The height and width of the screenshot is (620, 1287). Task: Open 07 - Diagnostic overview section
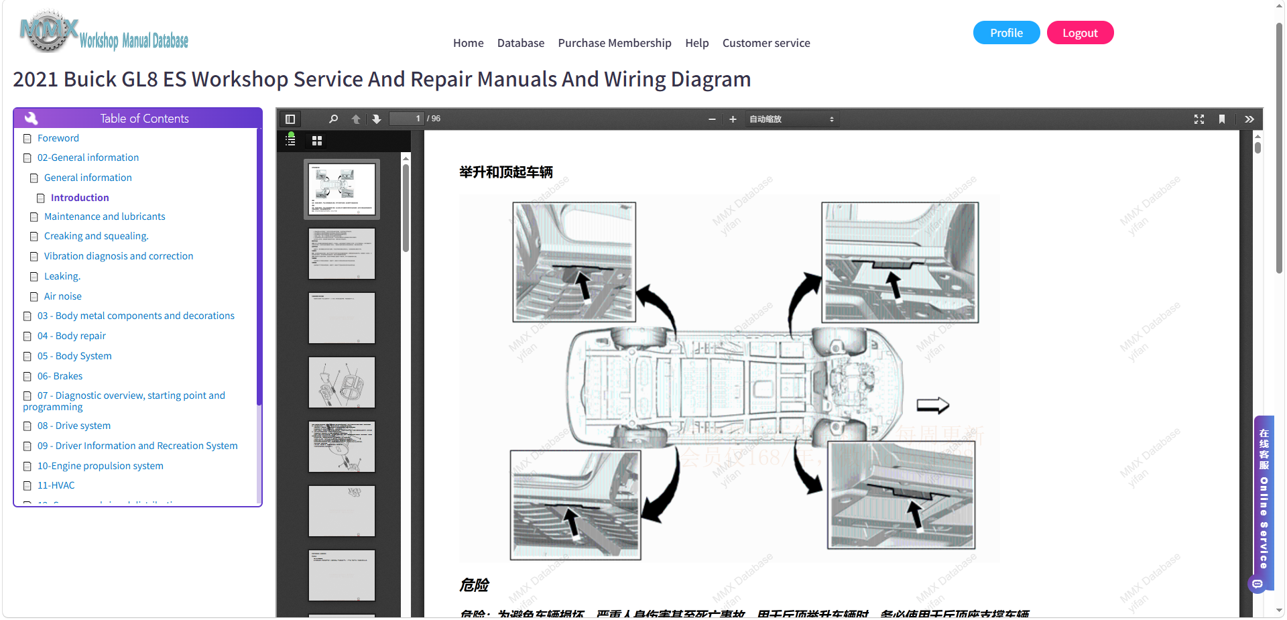(125, 401)
